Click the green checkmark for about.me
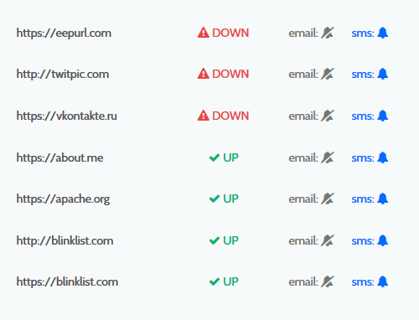 point(215,157)
